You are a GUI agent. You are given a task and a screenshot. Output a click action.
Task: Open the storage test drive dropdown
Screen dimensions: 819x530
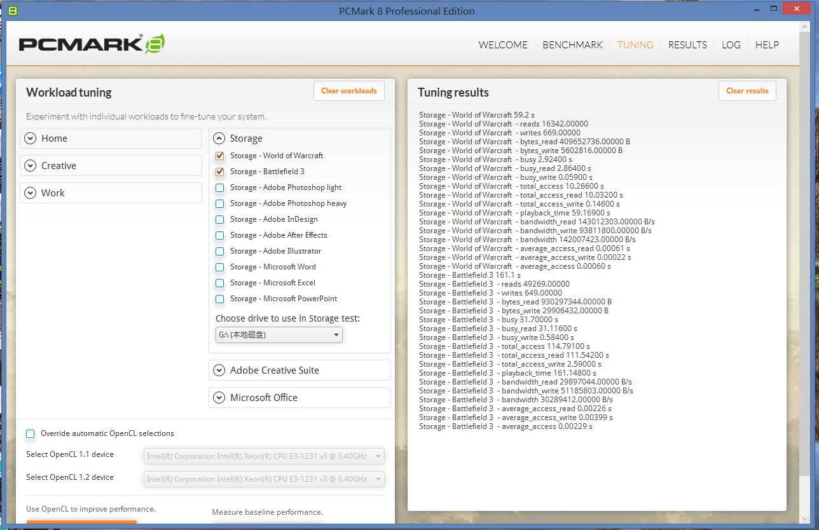pyautogui.click(x=279, y=335)
